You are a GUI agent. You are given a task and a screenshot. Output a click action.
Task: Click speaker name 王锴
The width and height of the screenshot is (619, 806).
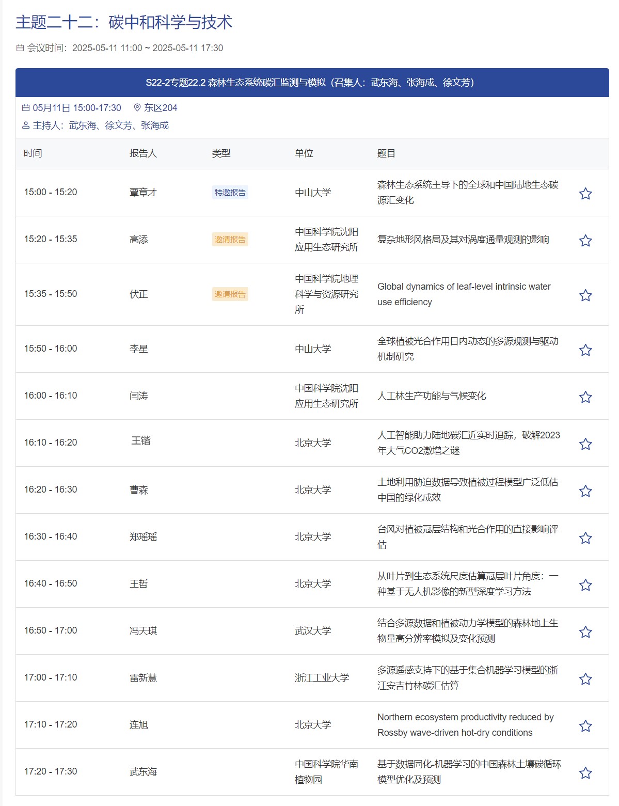click(140, 440)
